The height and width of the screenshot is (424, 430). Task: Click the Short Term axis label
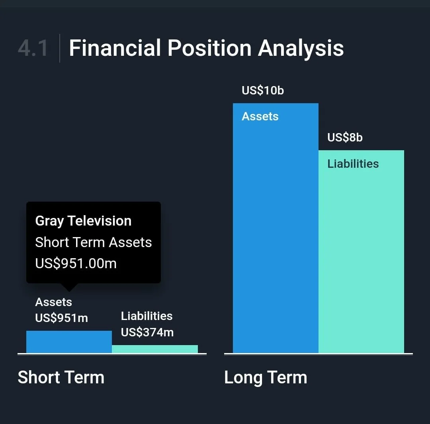click(61, 377)
